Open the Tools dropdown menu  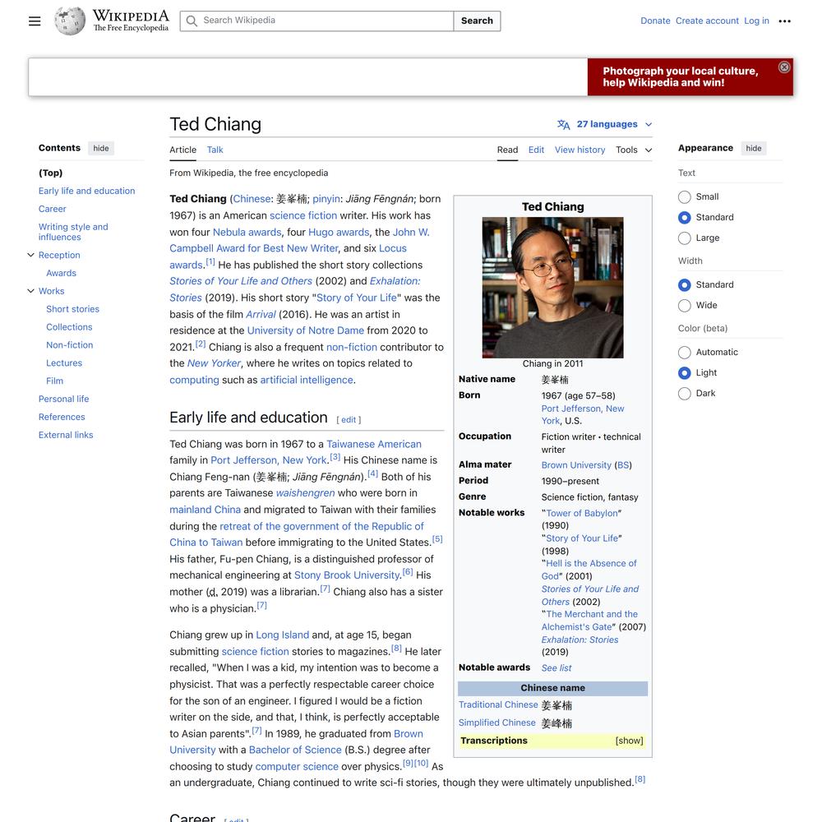click(x=634, y=150)
